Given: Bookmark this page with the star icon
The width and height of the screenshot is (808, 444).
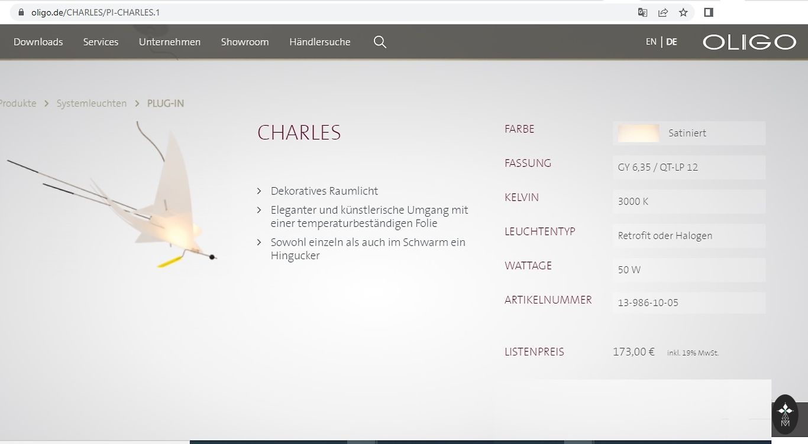Looking at the screenshot, I should point(683,12).
